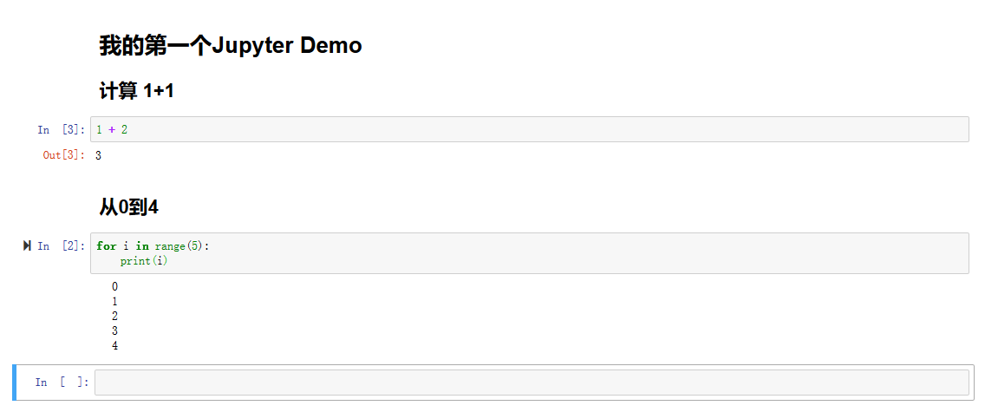The width and height of the screenshot is (985, 412).
Task: Click the printed output line "2" under the loop
Action: 115,316
